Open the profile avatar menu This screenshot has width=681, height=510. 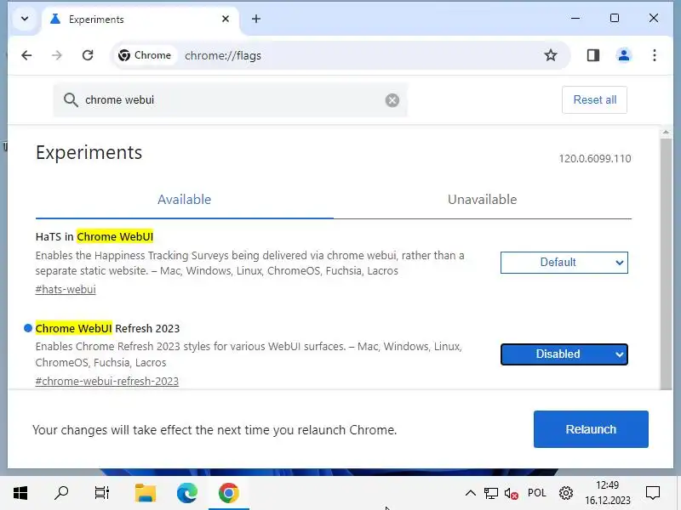click(x=624, y=55)
